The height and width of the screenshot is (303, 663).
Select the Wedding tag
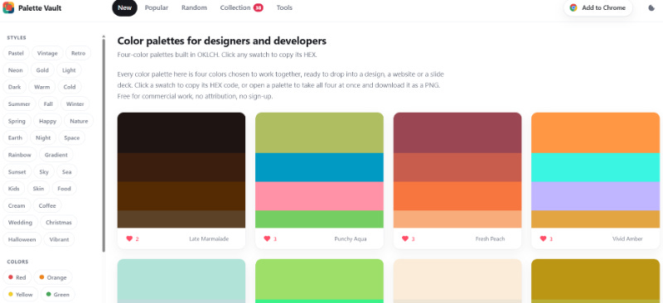point(20,223)
